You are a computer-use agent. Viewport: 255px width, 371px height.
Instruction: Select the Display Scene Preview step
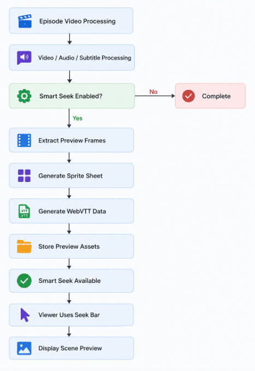71,349
